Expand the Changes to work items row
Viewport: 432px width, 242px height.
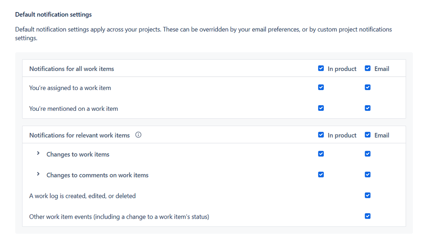tap(38, 154)
